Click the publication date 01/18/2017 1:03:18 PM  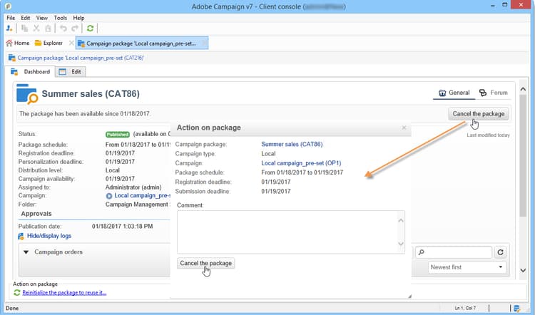(123, 226)
